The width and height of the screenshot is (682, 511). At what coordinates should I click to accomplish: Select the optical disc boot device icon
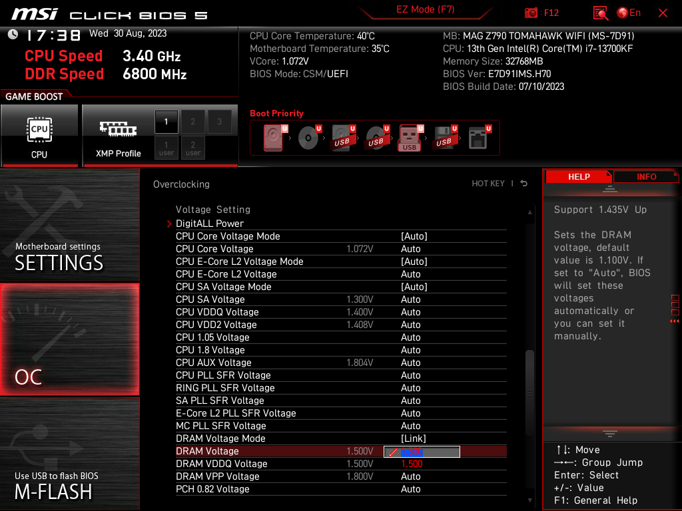coord(309,138)
